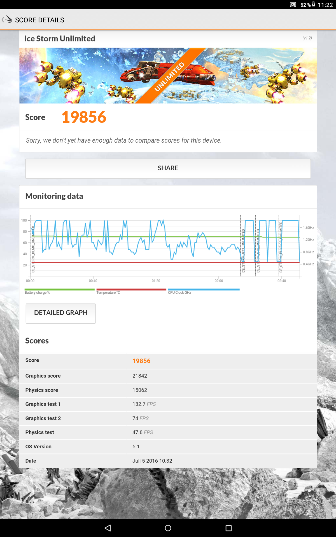Tap the orange 19856 in Scores table
The width and height of the screenshot is (336, 537).
click(141, 361)
